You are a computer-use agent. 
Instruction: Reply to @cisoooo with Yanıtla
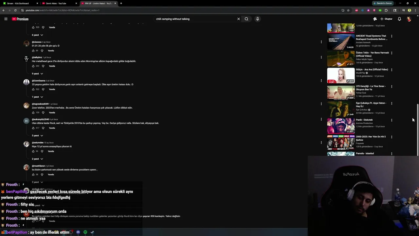51,51
